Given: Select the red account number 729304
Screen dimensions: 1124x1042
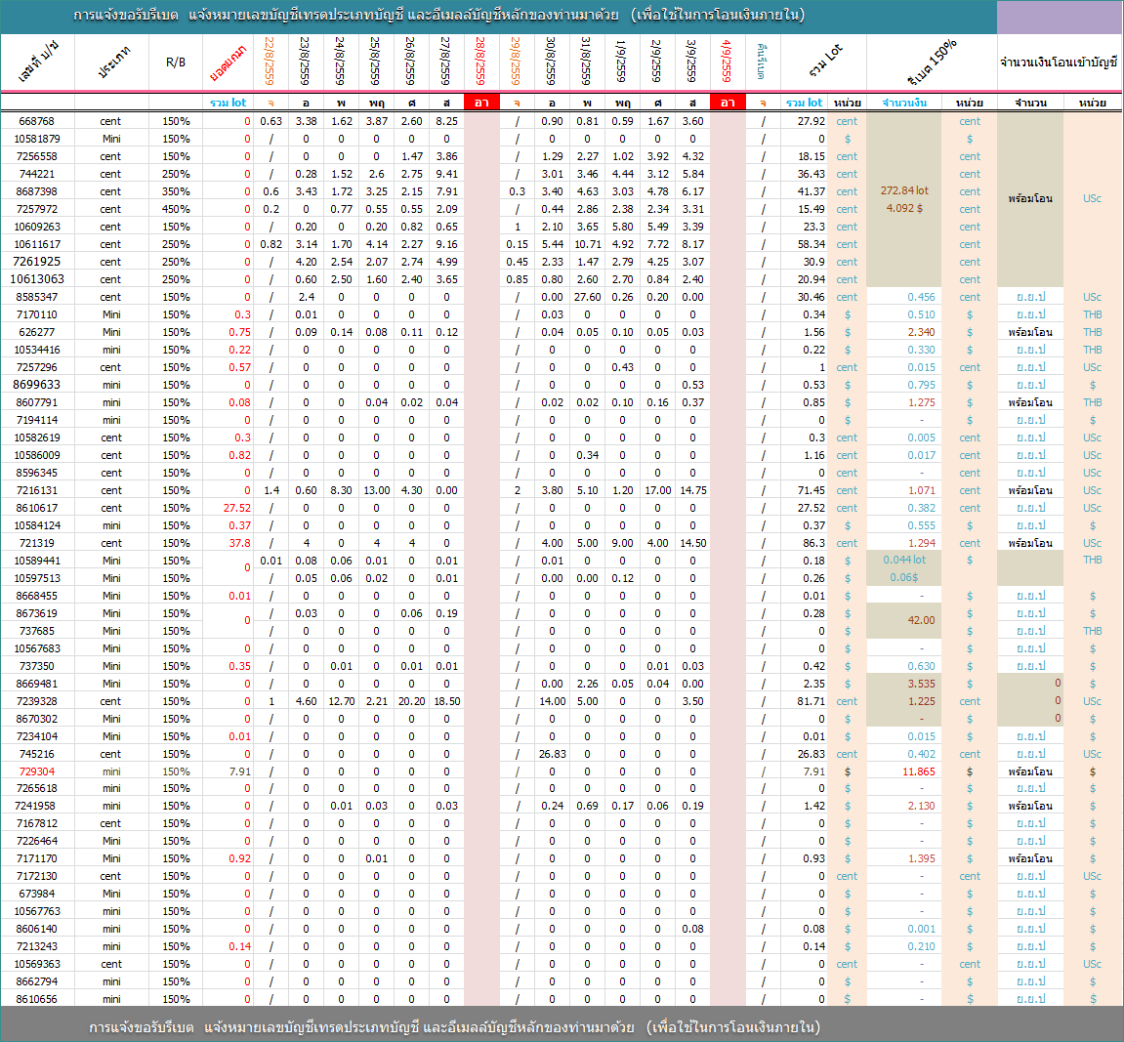Looking at the screenshot, I should coord(37,771).
